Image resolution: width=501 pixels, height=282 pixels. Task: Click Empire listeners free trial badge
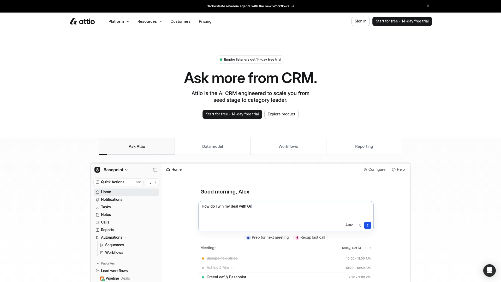(x=250, y=60)
